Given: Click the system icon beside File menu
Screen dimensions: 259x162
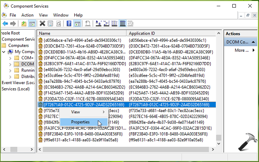Looking at the screenshot, I should tap(4, 15).
